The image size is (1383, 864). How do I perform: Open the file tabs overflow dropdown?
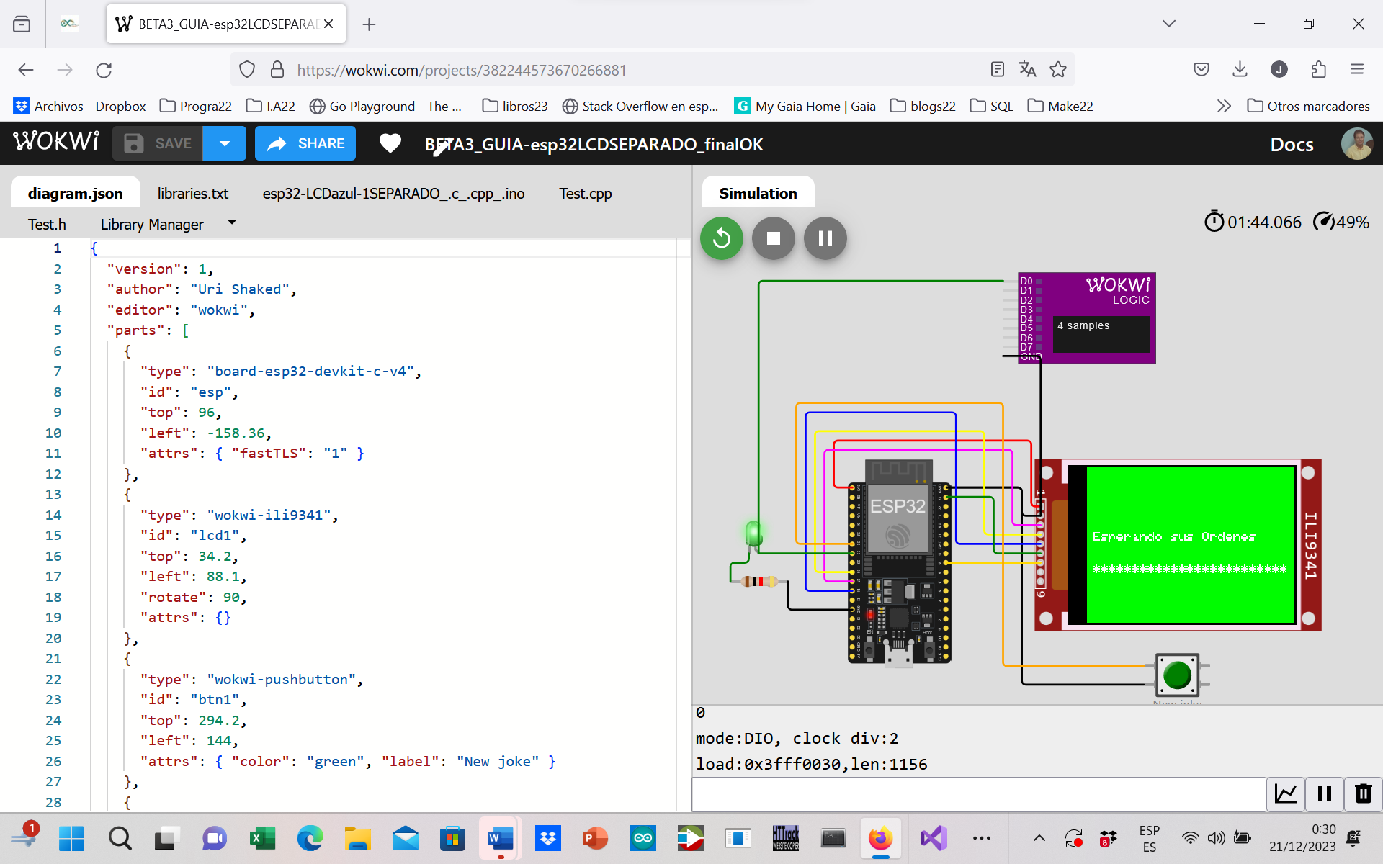(232, 223)
